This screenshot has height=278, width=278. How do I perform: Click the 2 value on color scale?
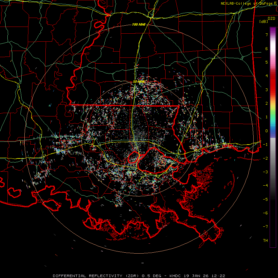pos(267,103)
